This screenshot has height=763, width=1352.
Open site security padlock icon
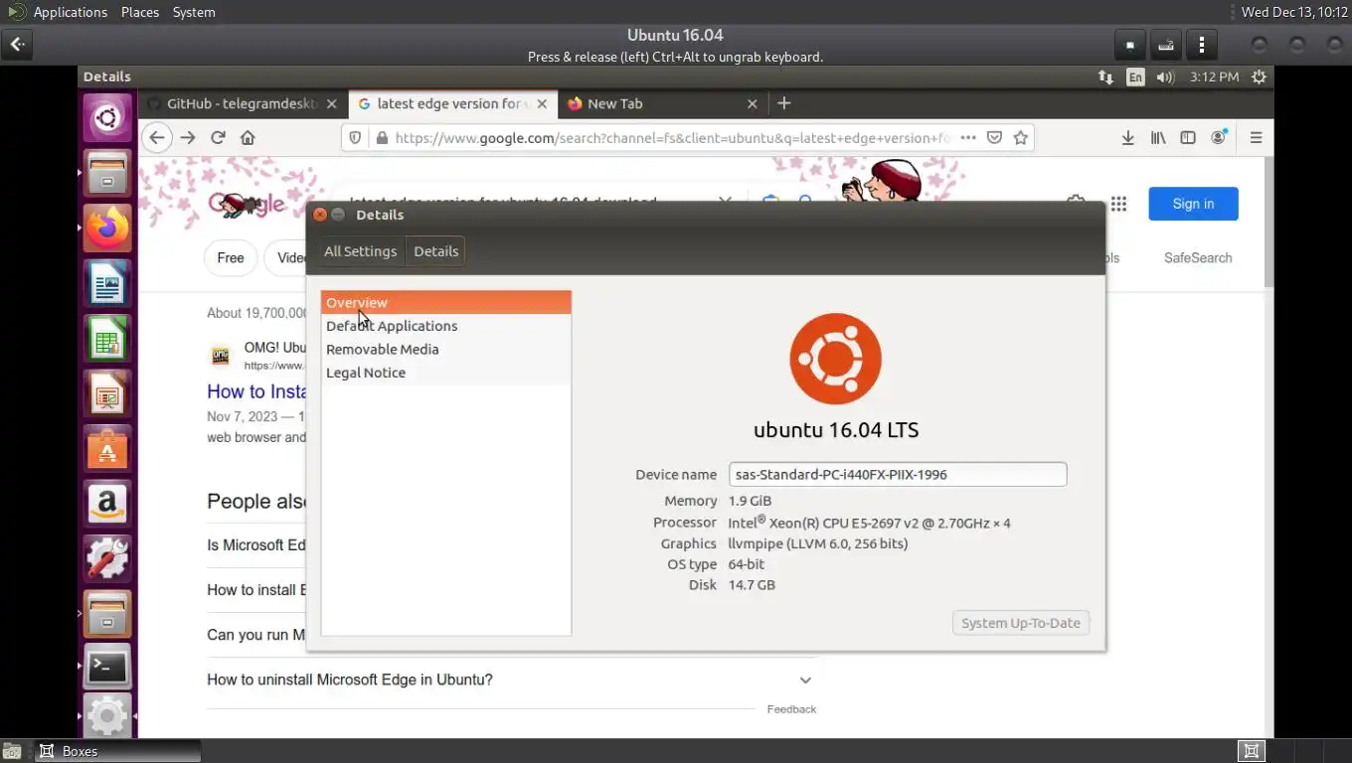(382, 138)
